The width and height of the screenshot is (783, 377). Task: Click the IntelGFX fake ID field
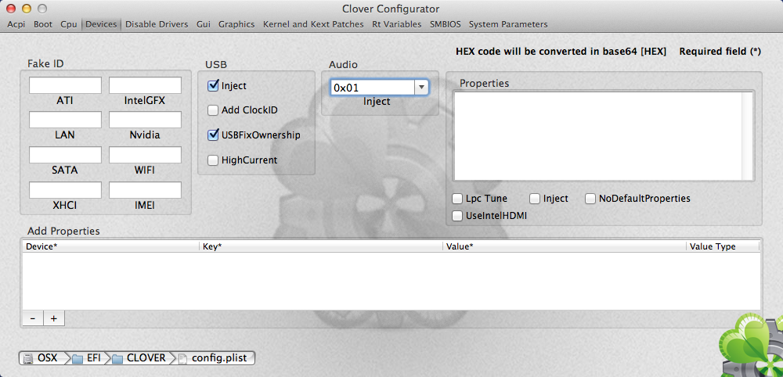coord(145,85)
